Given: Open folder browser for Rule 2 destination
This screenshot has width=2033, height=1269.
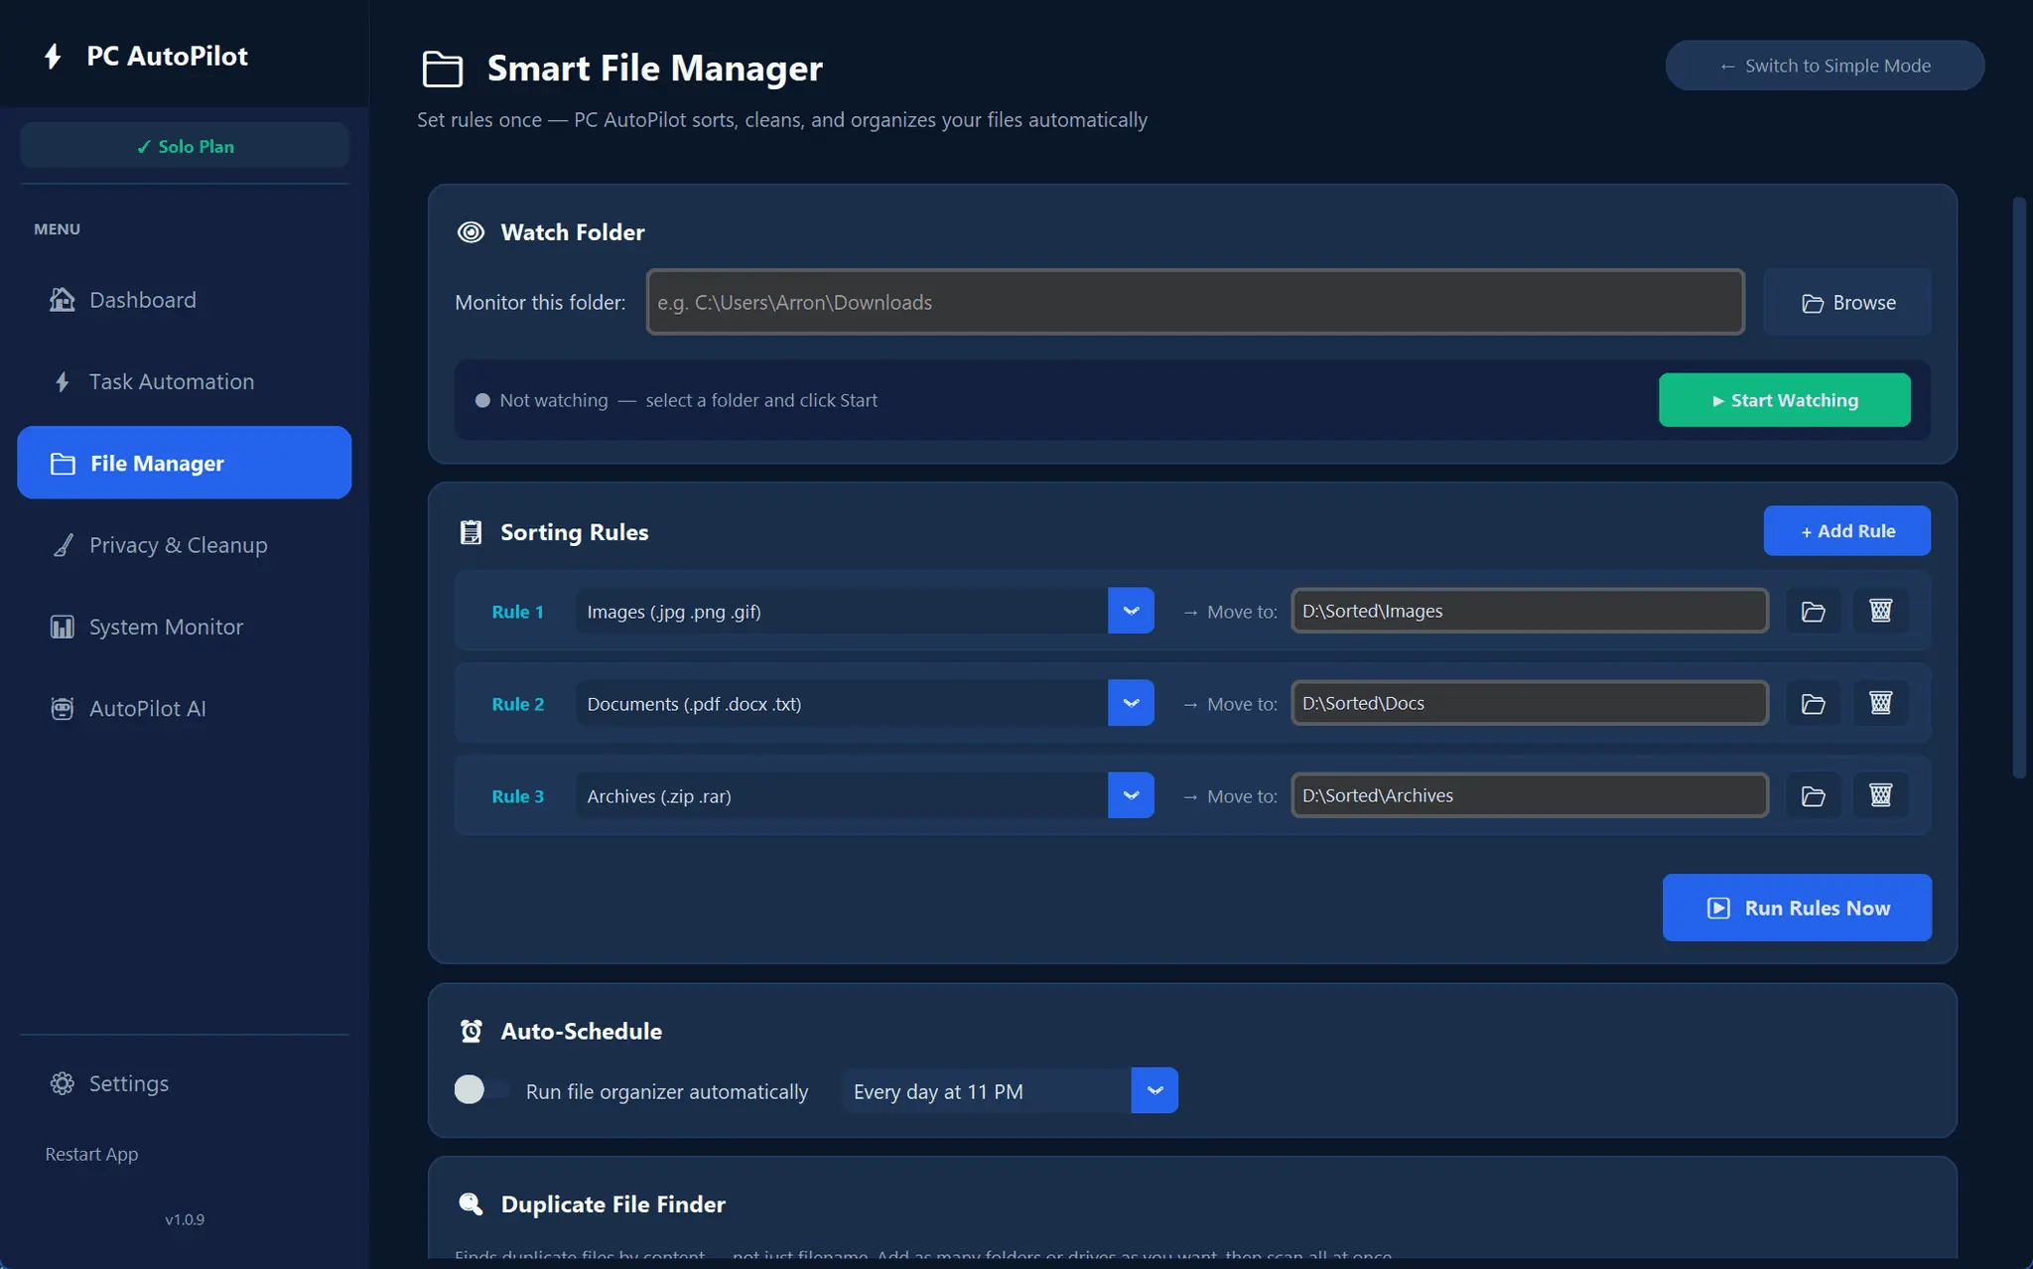Looking at the screenshot, I should pyautogui.click(x=1813, y=703).
